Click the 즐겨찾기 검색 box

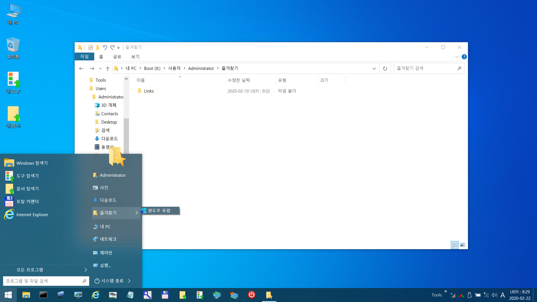click(429, 69)
